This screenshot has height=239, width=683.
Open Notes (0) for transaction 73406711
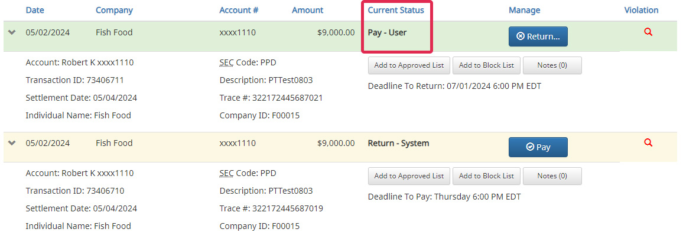tap(552, 65)
